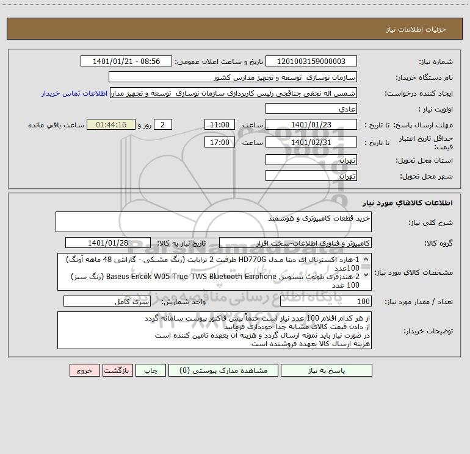Click the خروج exit button
Image resolution: width=470 pixels, height=454 pixels.
pyautogui.click(x=84, y=371)
